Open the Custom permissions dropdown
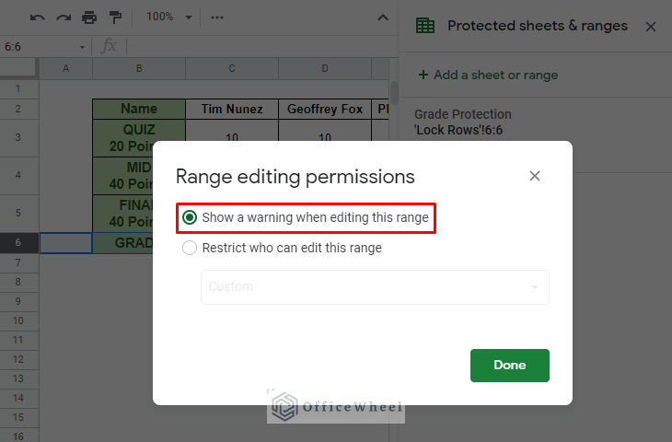Image resolution: width=672 pixels, height=442 pixels. 375,286
